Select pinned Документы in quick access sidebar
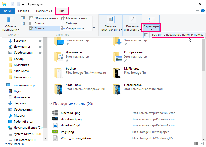206x147 pixels. click(x=22, y=47)
